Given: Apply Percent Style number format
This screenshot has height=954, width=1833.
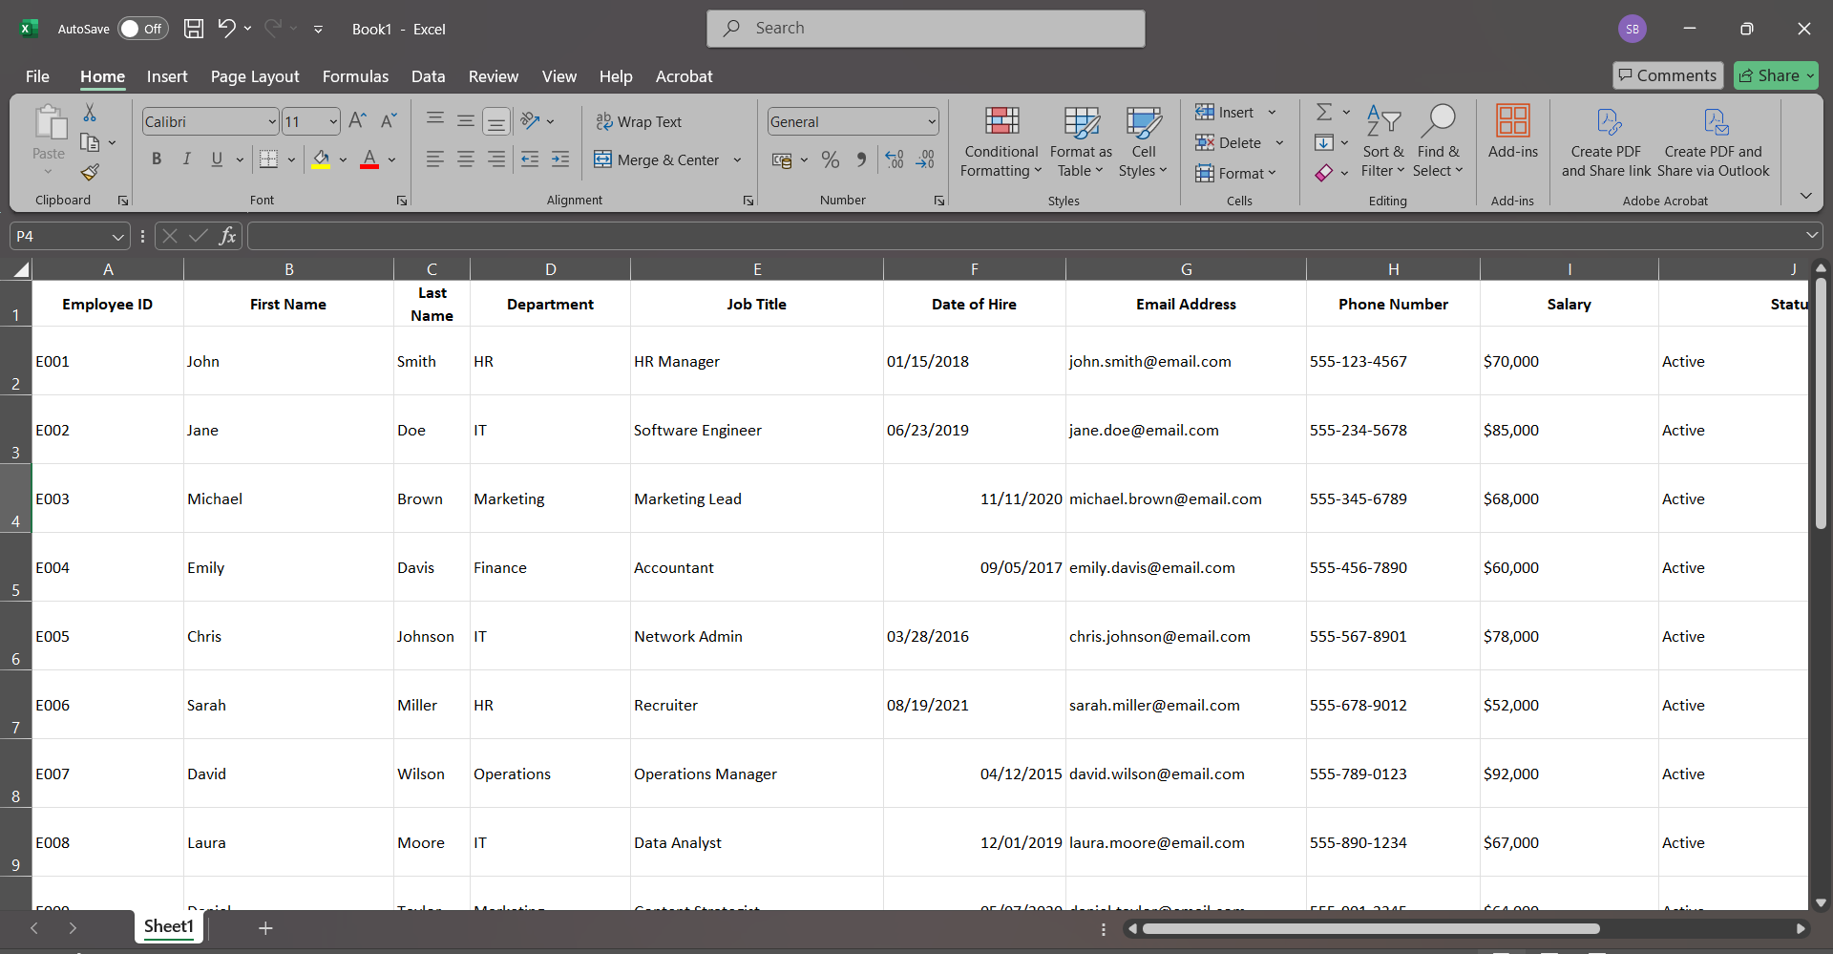Looking at the screenshot, I should pos(831,159).
